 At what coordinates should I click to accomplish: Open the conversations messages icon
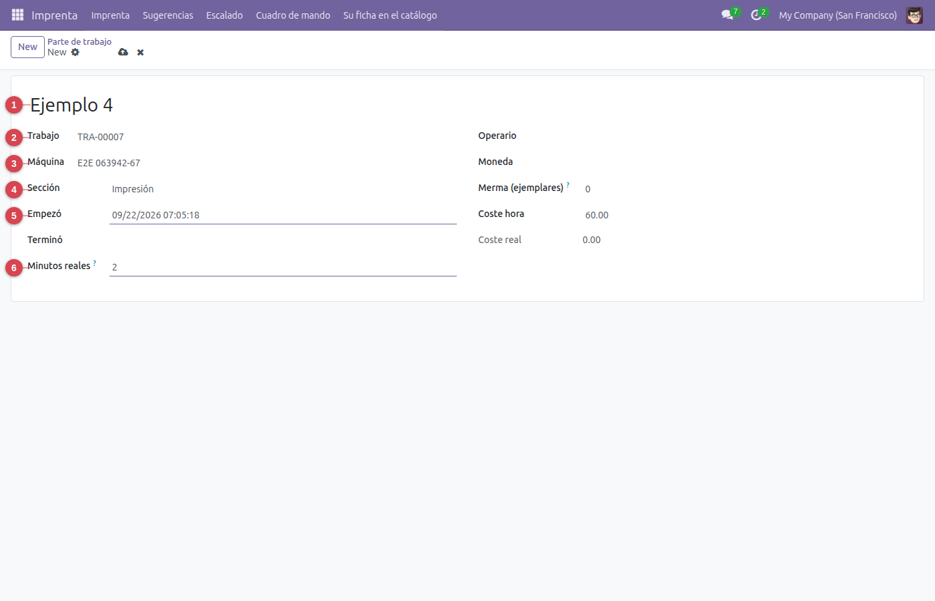point(728,15)
